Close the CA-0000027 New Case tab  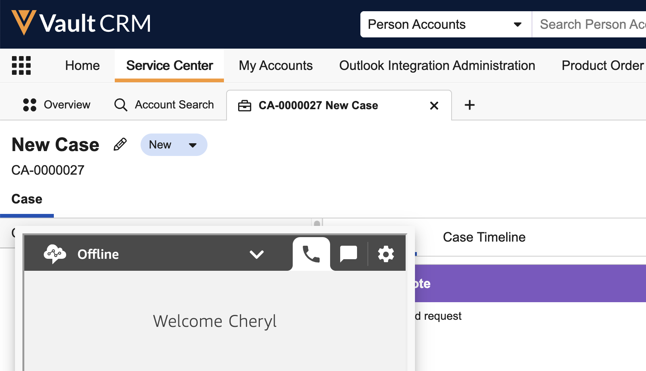point(434,106)
